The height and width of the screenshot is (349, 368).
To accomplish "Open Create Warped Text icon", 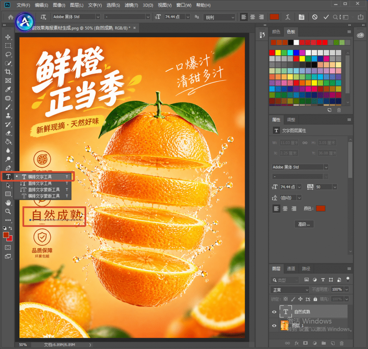I will pos(288,17).
